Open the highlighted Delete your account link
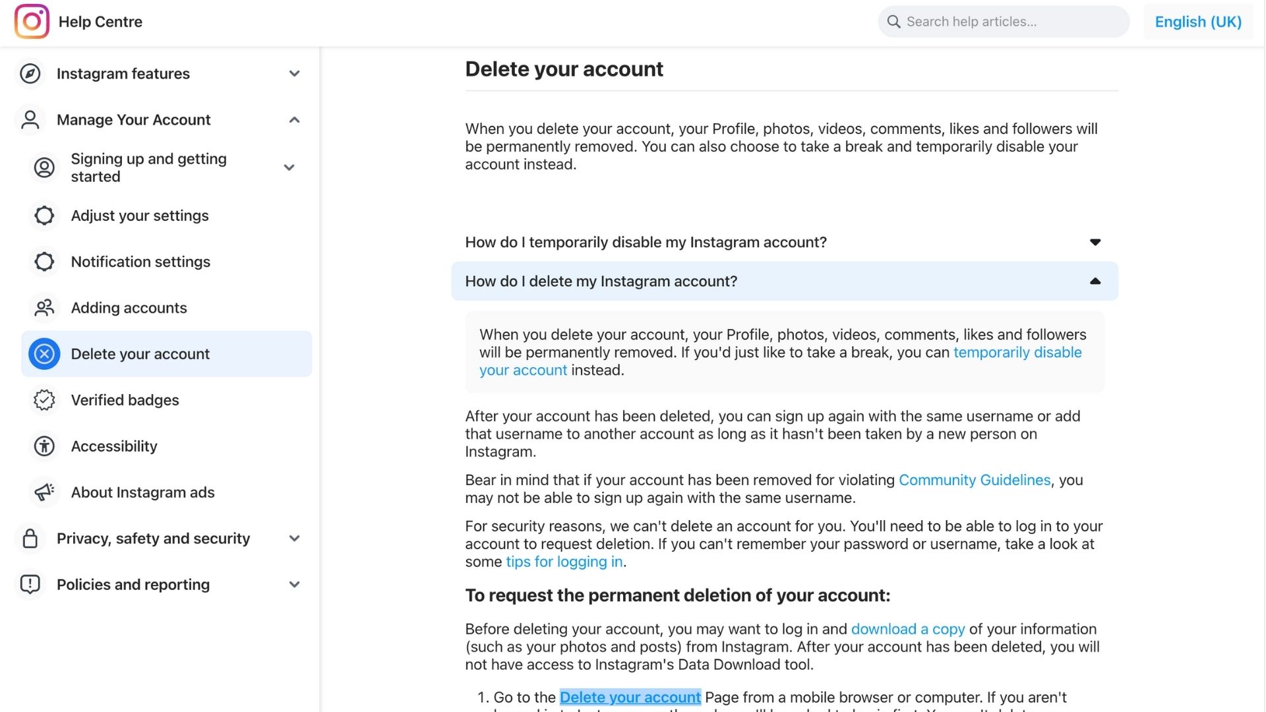Image resolution: width=1266 pixels, height=712 pixels. (x=630, y=697)
